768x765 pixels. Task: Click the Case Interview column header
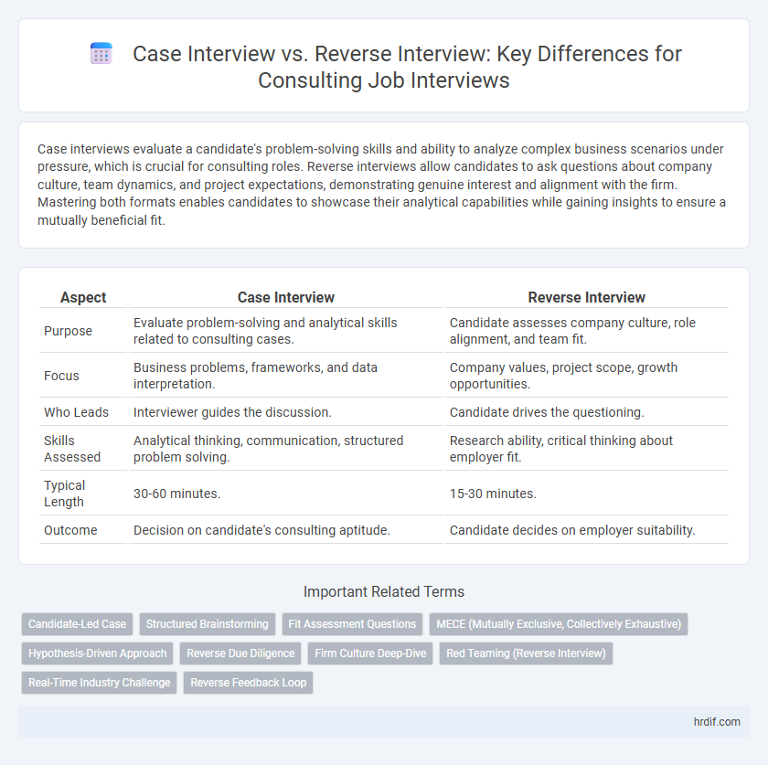[x=286, y=297]
